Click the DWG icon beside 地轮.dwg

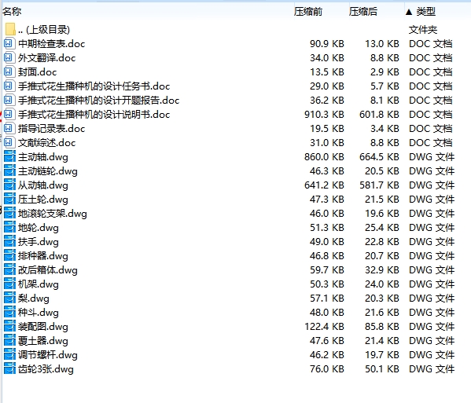coord(9,228)
